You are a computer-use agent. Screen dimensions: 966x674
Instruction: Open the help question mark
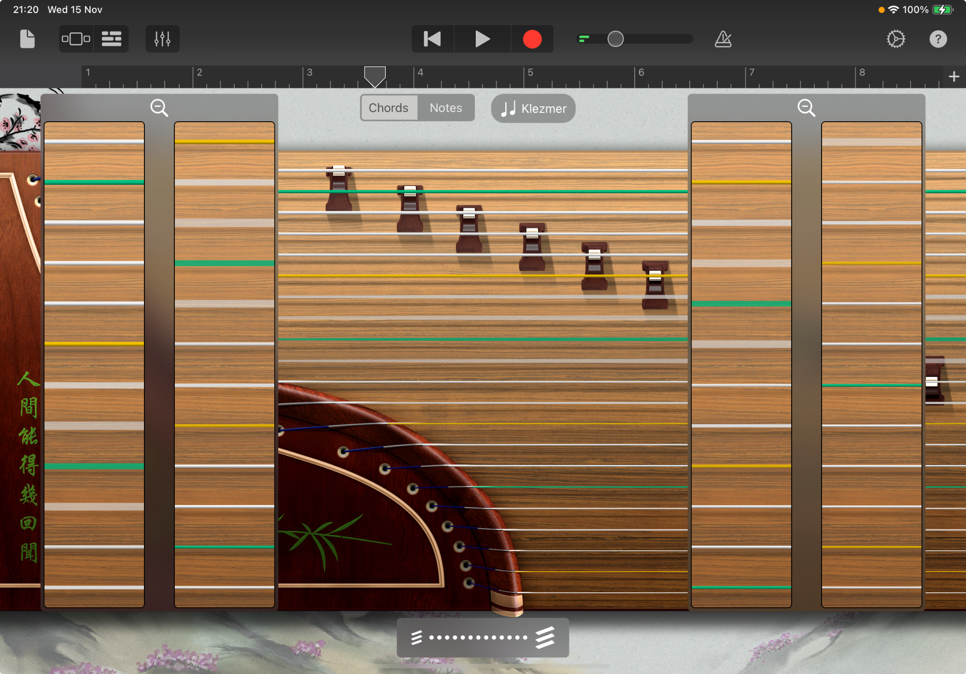(938, 39)
